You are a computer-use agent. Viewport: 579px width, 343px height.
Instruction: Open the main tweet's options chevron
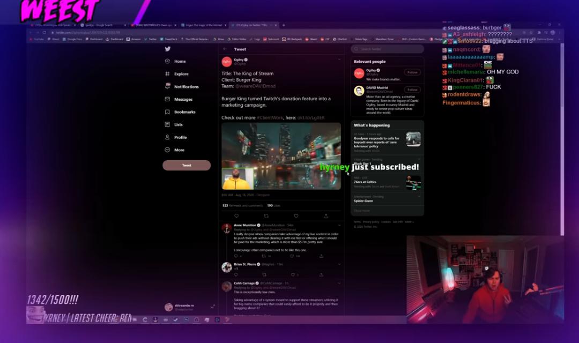(x=339, y=59)
